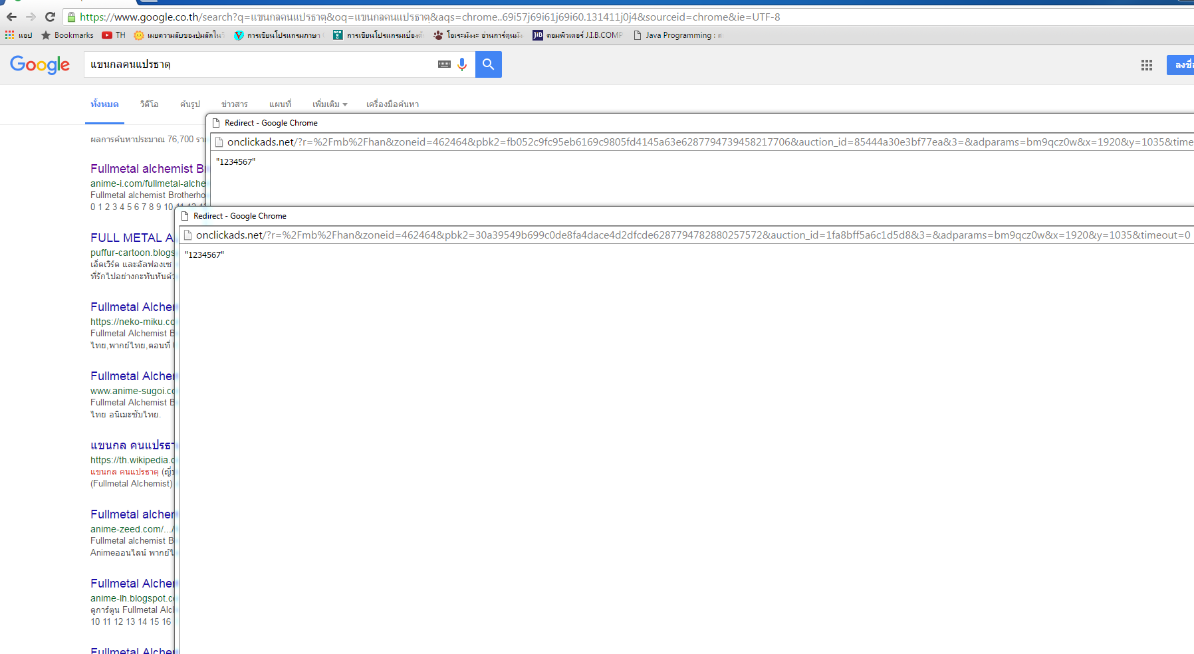1194x654 pixels.
Task: Open the แขนกล คนแปรธาตุ Wikipedia result
Action: coord(132,445)
